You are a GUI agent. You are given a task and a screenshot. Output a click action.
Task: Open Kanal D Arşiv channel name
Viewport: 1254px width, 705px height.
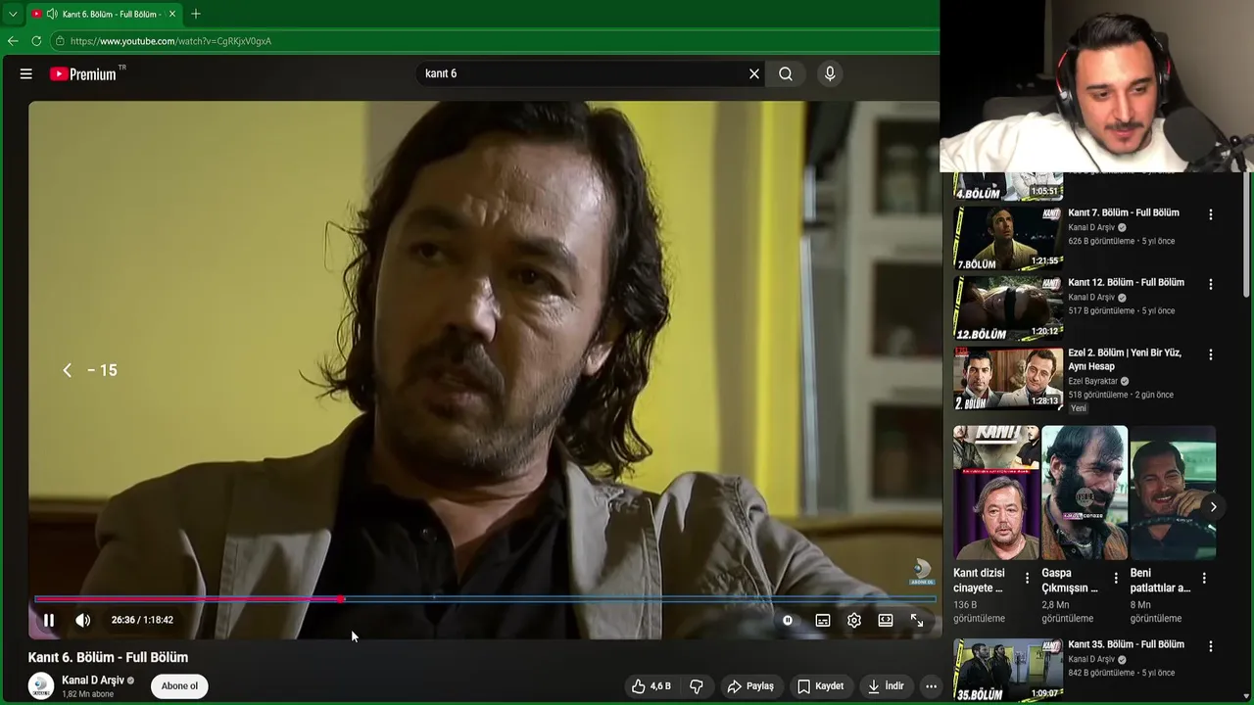[x=93, y=681]
